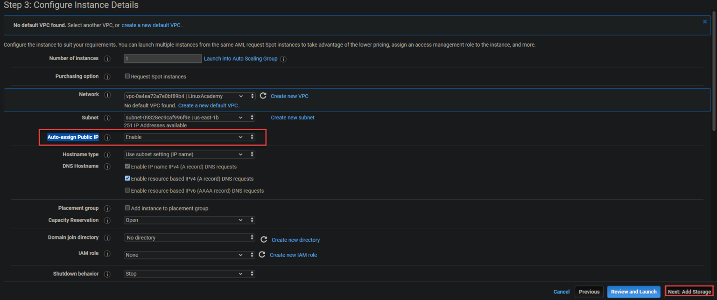
Task: Refresh the IAM role list
Action: pyautogui.click(x=262, y=255)
